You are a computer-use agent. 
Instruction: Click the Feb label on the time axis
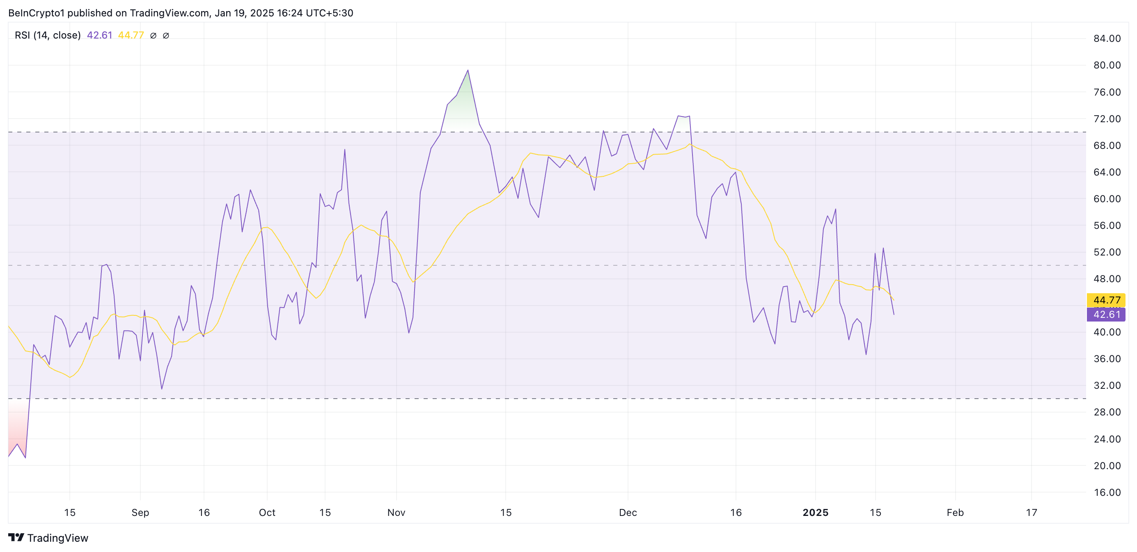(x=955, y=512)
